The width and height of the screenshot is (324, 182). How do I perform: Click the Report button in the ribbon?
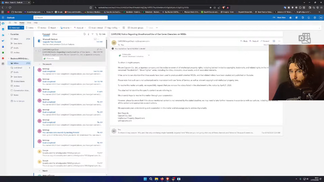point(52,28)
